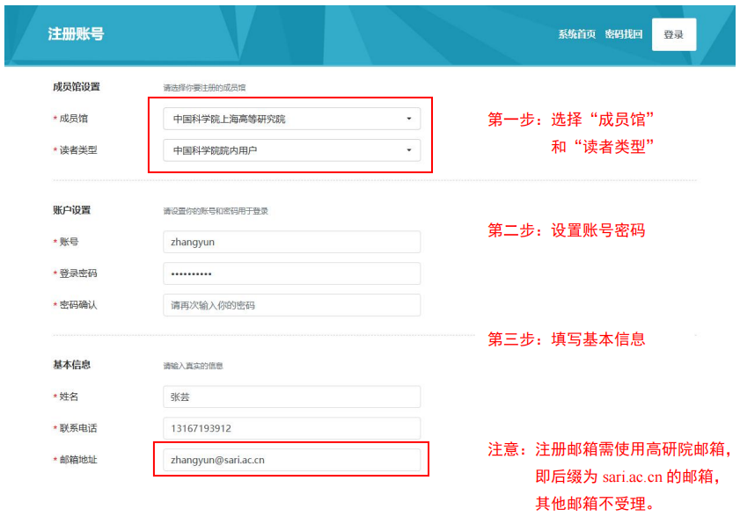
Task: Focus the 登录密码 password field
Action: (291, 273)
